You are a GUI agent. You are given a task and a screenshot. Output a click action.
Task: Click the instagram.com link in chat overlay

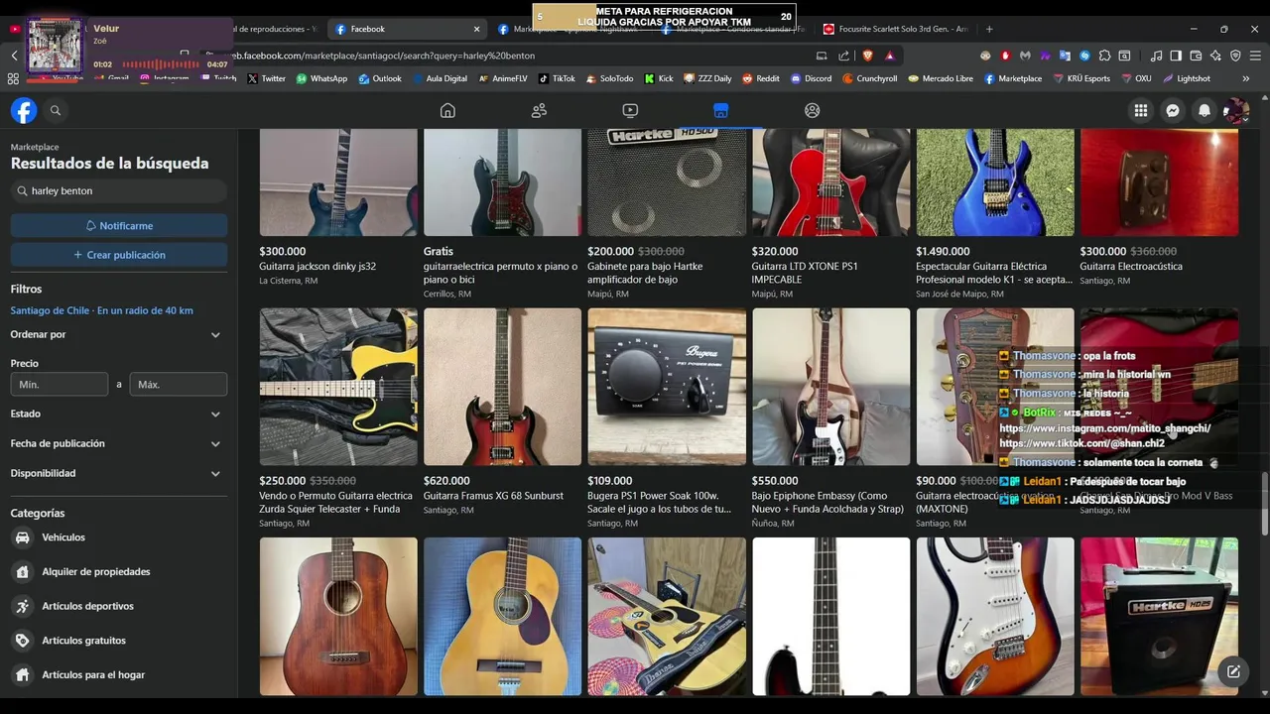pyautogui.click(x=1104, y=428)
